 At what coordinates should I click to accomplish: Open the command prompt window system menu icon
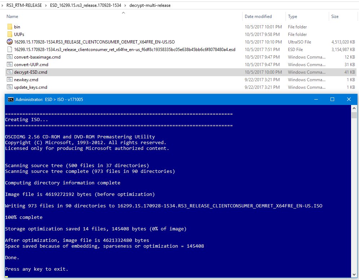[x=10, y=100]
